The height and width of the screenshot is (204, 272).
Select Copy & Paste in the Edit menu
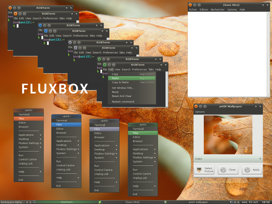[132, 82]
